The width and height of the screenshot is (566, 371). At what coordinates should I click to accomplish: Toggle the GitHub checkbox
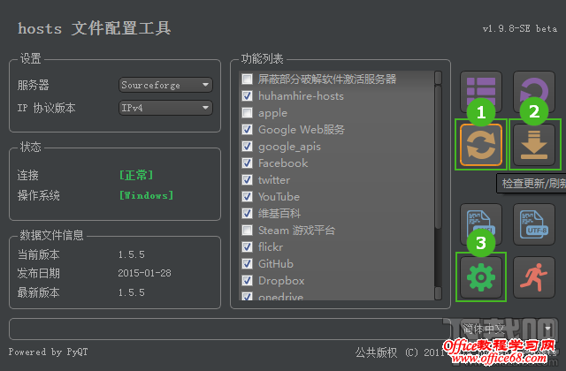pos(248,263)
